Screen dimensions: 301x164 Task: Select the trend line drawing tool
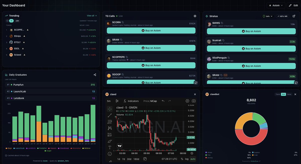pyautogui.click(x=110, y=116)
